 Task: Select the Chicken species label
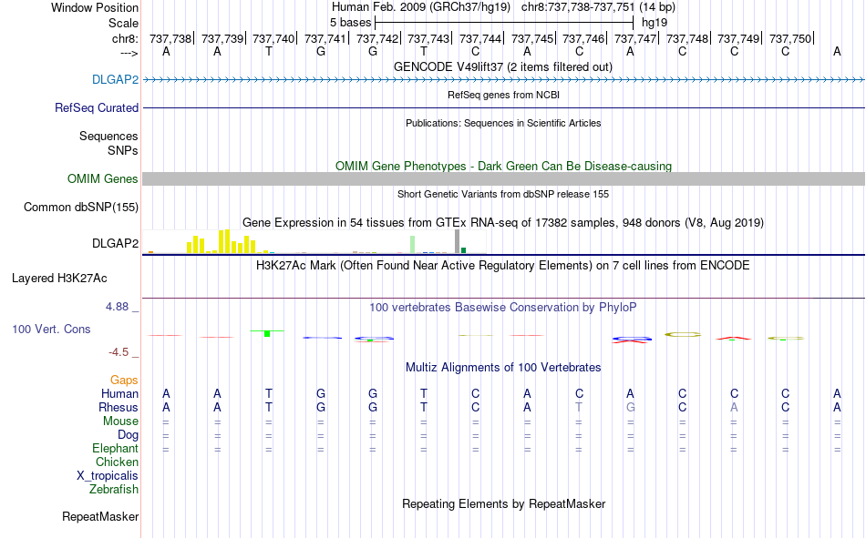117,462
